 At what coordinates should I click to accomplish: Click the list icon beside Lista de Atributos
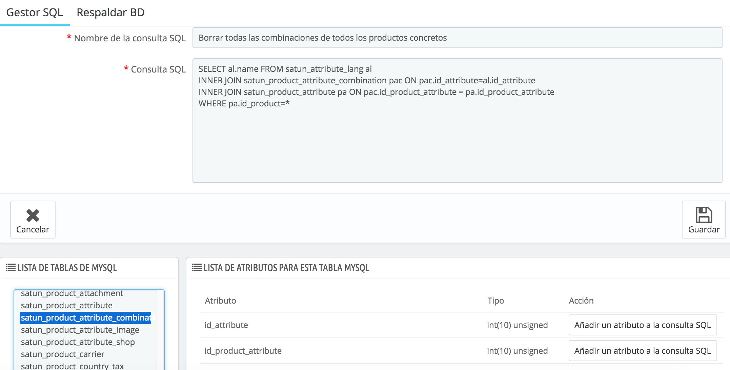(197, 268)
